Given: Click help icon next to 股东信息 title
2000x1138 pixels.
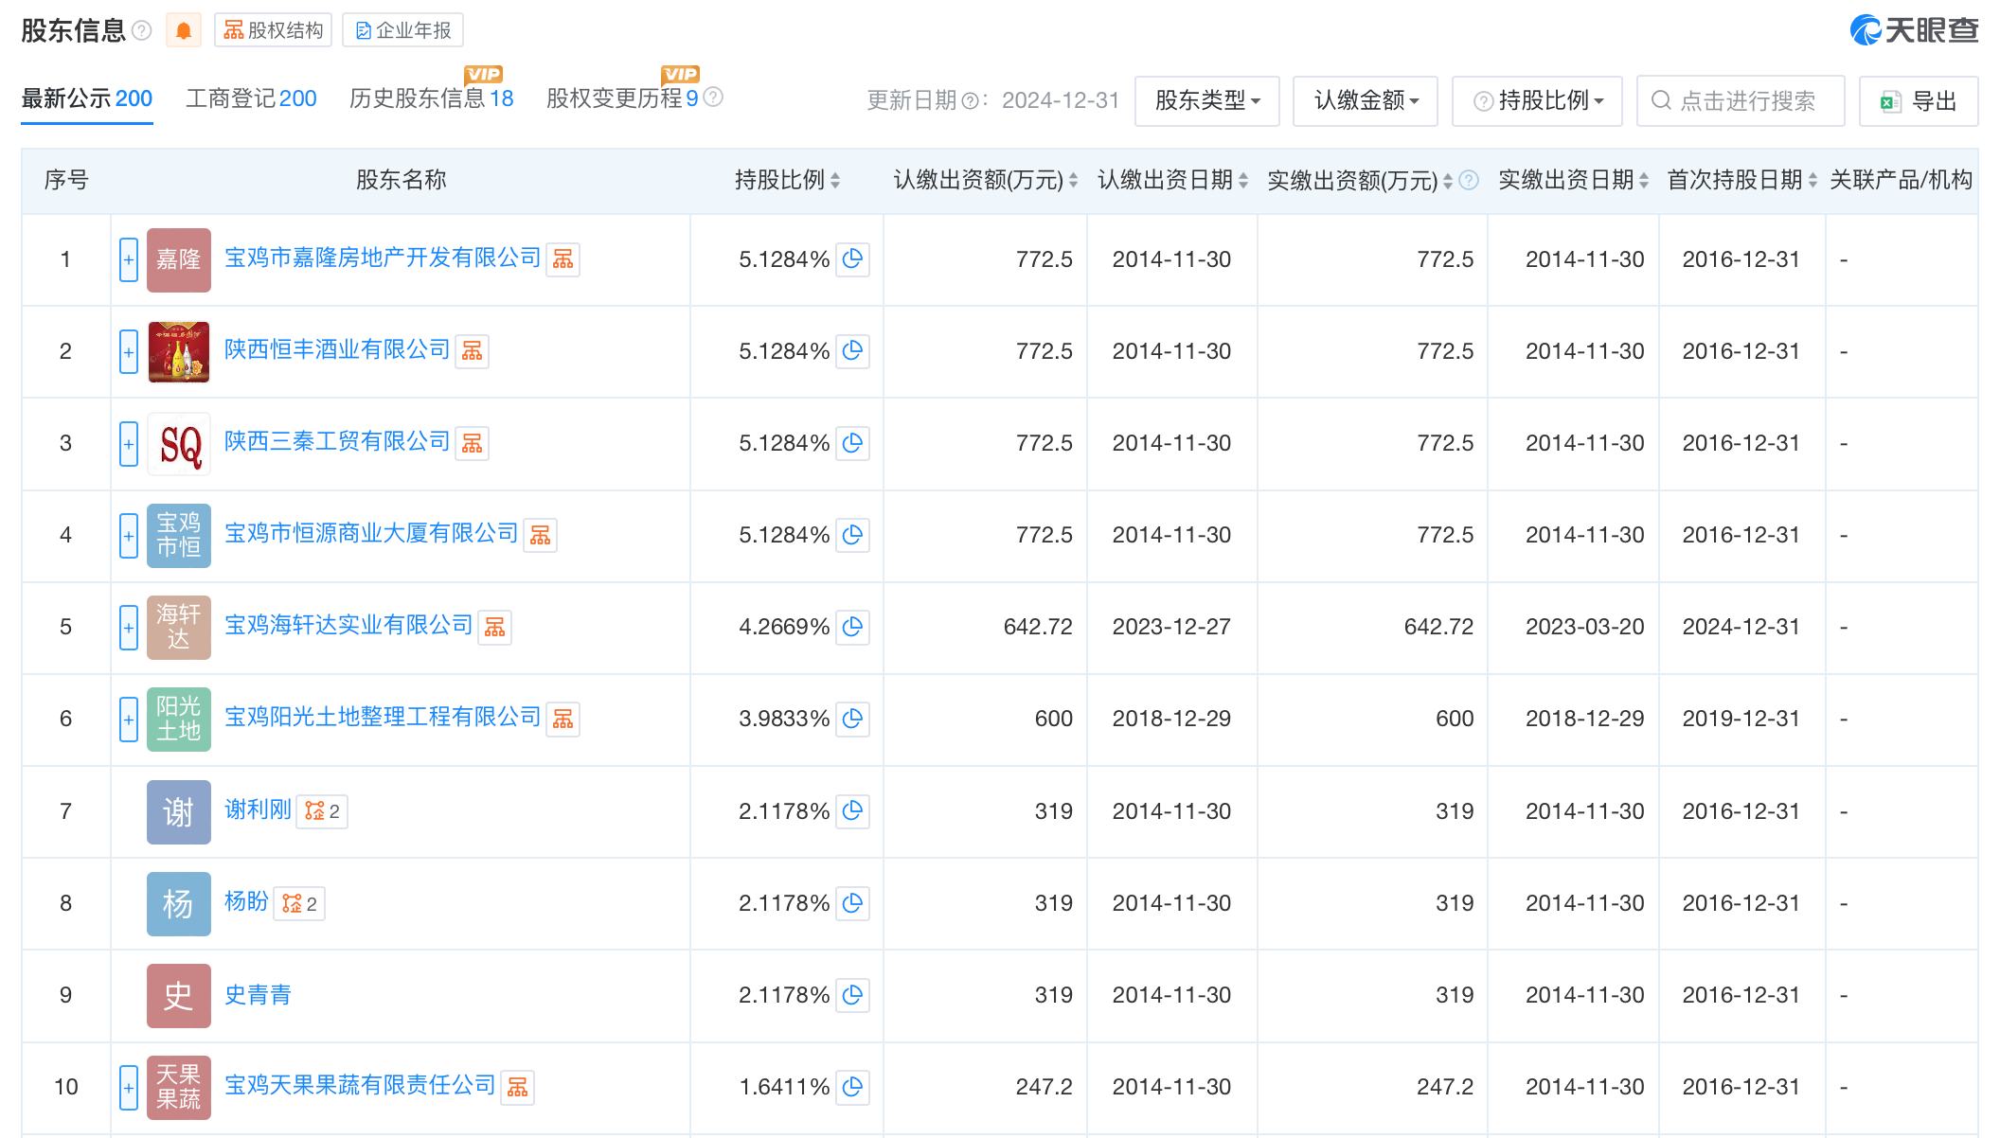Looking at the screenshot, I should pos(142,31).
